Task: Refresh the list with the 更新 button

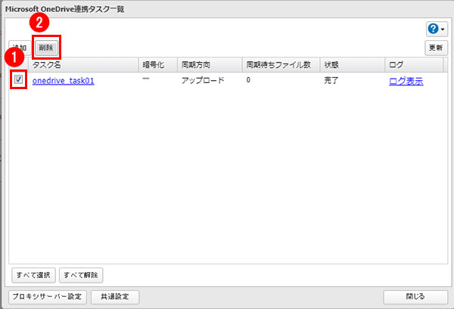Action: click(x=435, y=48)
